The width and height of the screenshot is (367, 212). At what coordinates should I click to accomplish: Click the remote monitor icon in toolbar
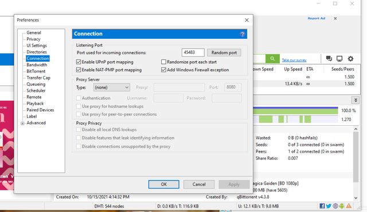[339, 58]
